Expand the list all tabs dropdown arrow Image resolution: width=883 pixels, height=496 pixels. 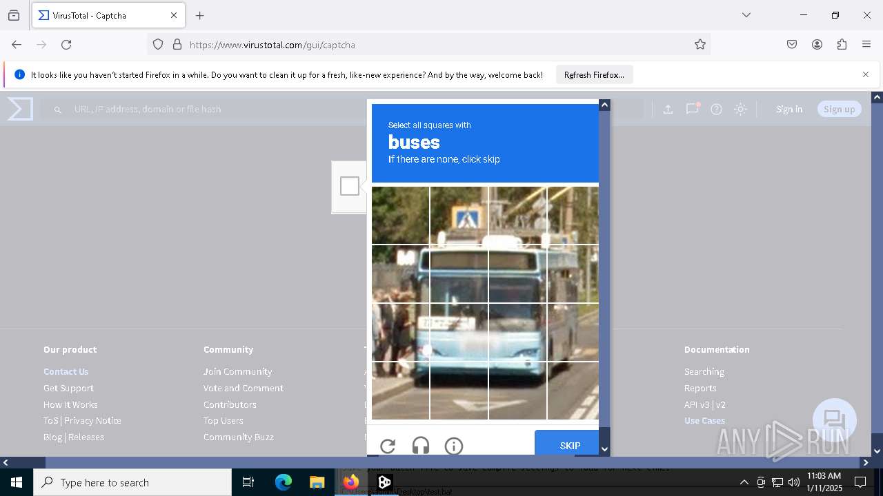click(x=746, y=15)
